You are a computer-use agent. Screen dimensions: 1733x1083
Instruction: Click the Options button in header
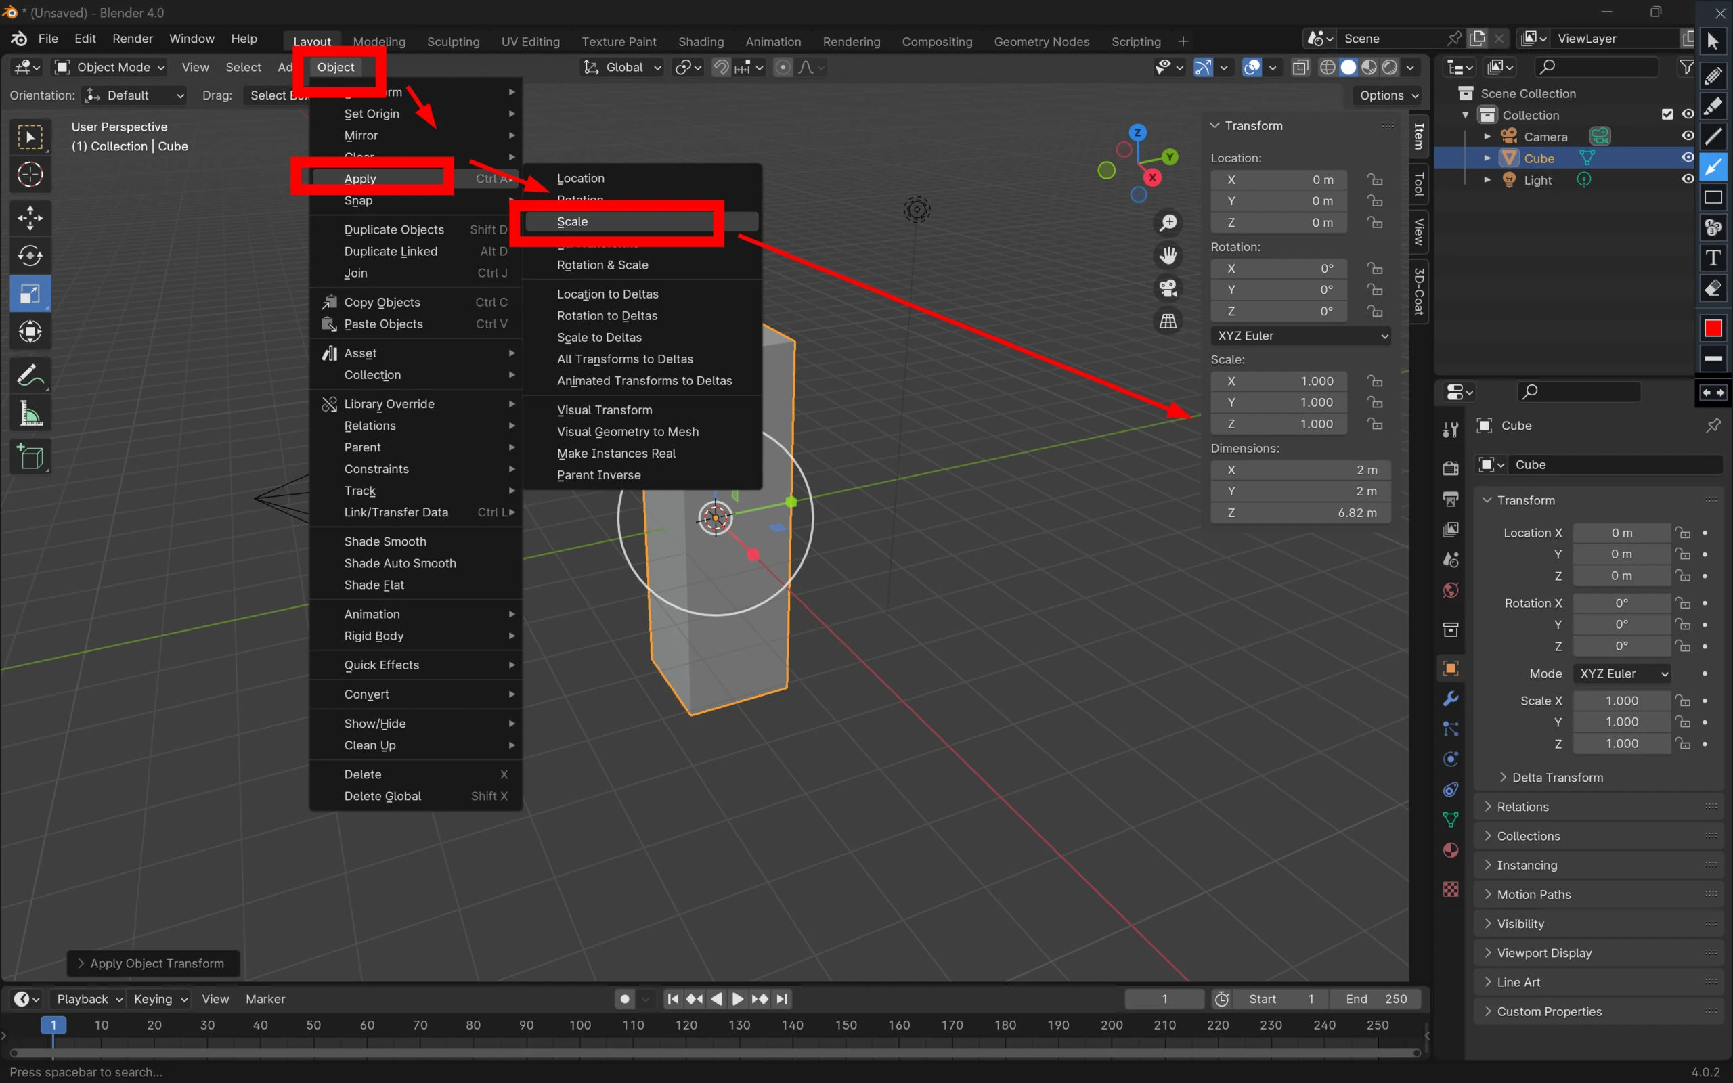coord(1388,95)
